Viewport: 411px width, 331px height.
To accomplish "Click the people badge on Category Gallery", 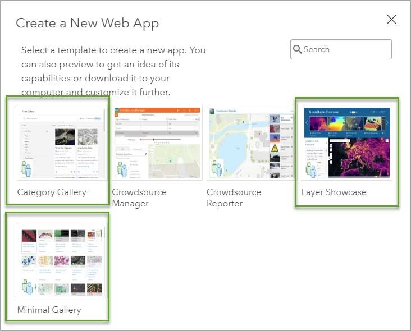I will 26,169.
